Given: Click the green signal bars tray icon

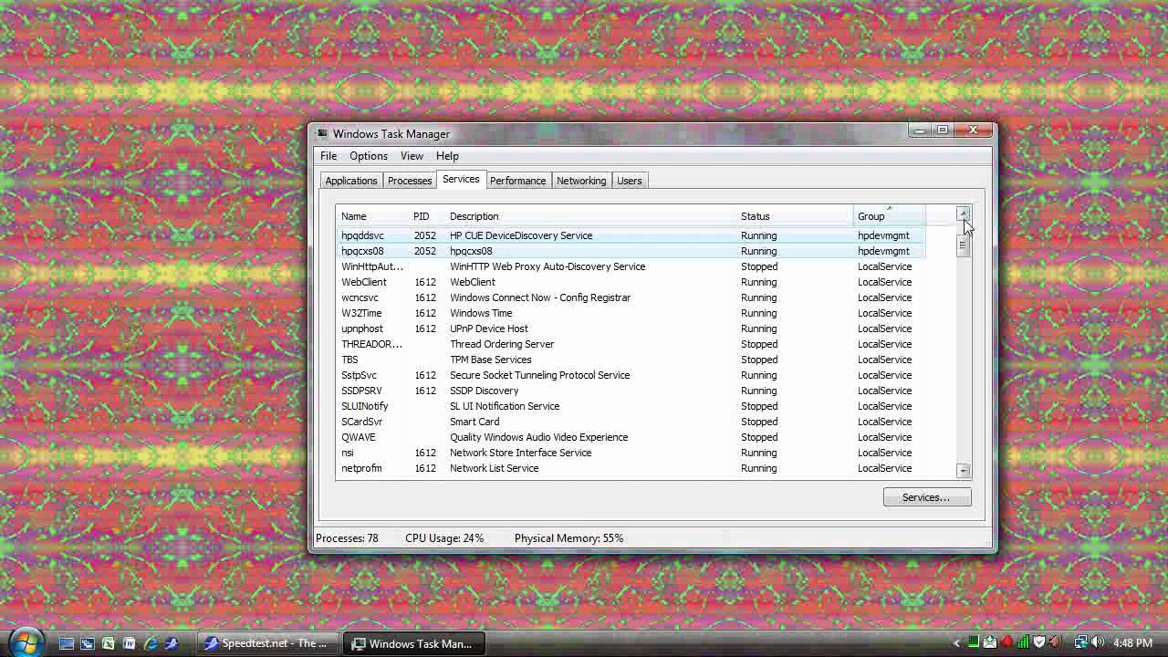Looking at the screenshot, I should (1024, 642).
